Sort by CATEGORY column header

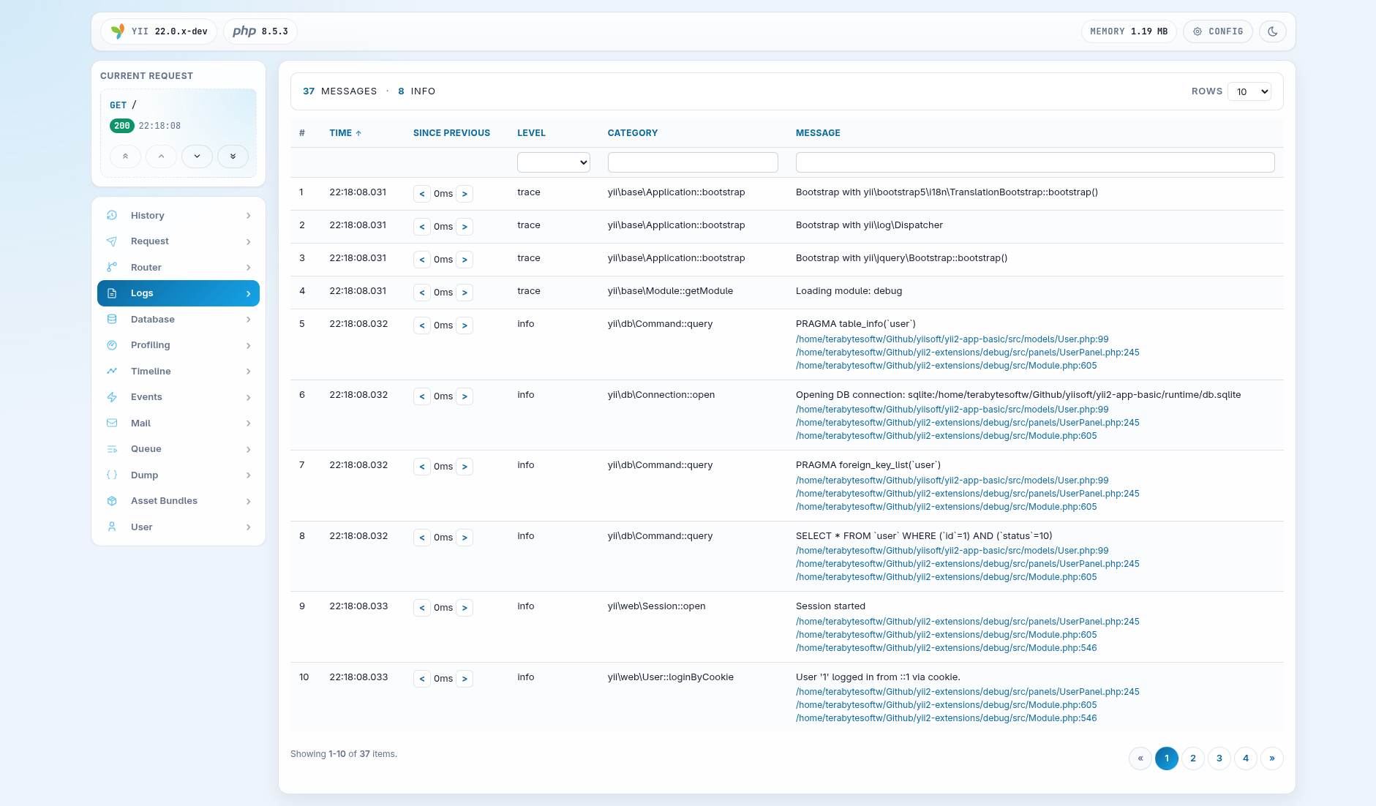[633, 133]
